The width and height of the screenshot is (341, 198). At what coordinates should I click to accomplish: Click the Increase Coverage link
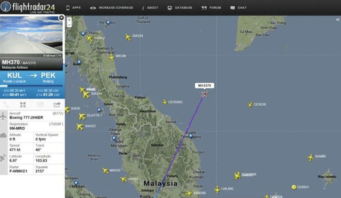tap(111, 8)
